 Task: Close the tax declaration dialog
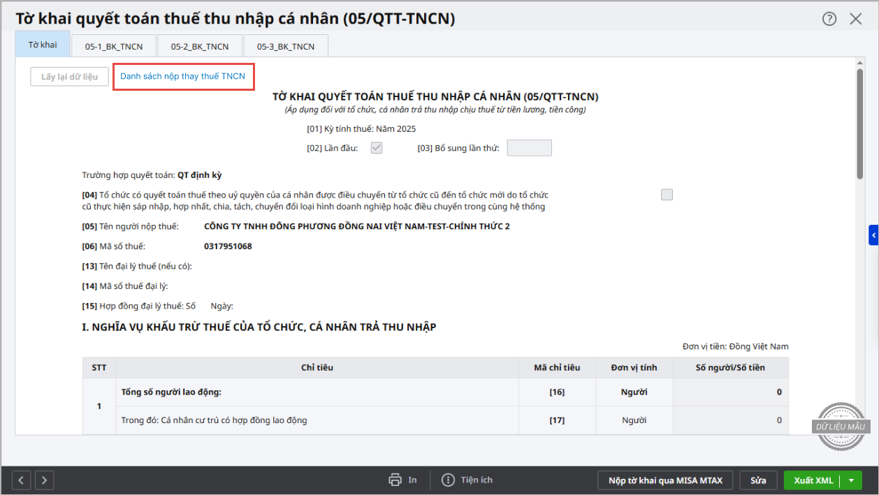point(856,19)
